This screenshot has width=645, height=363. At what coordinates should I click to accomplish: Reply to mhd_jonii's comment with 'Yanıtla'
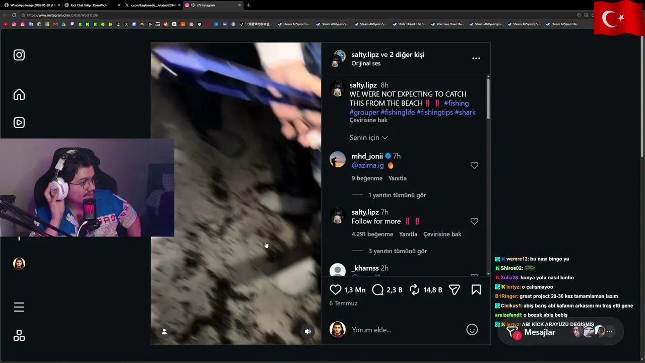click(x=398, y=178)
